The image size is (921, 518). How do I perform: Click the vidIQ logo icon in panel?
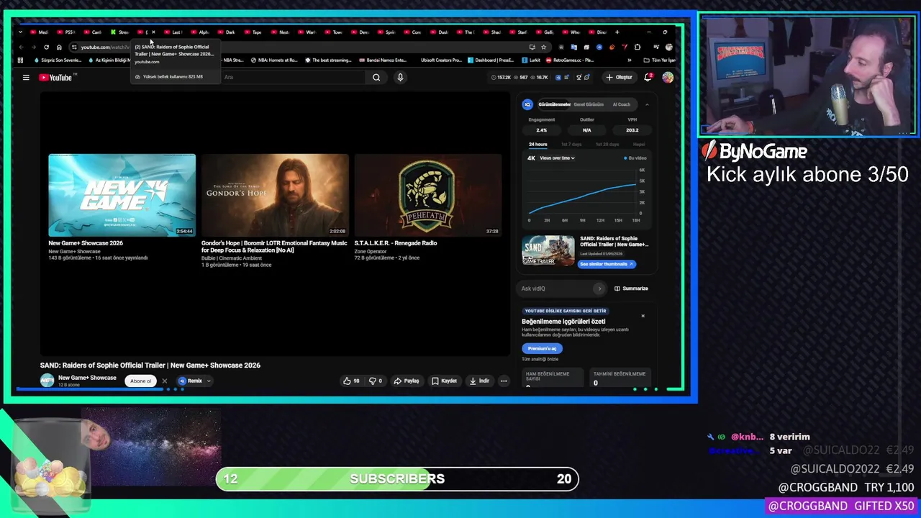pyautogui.click(x=527, y=104)
